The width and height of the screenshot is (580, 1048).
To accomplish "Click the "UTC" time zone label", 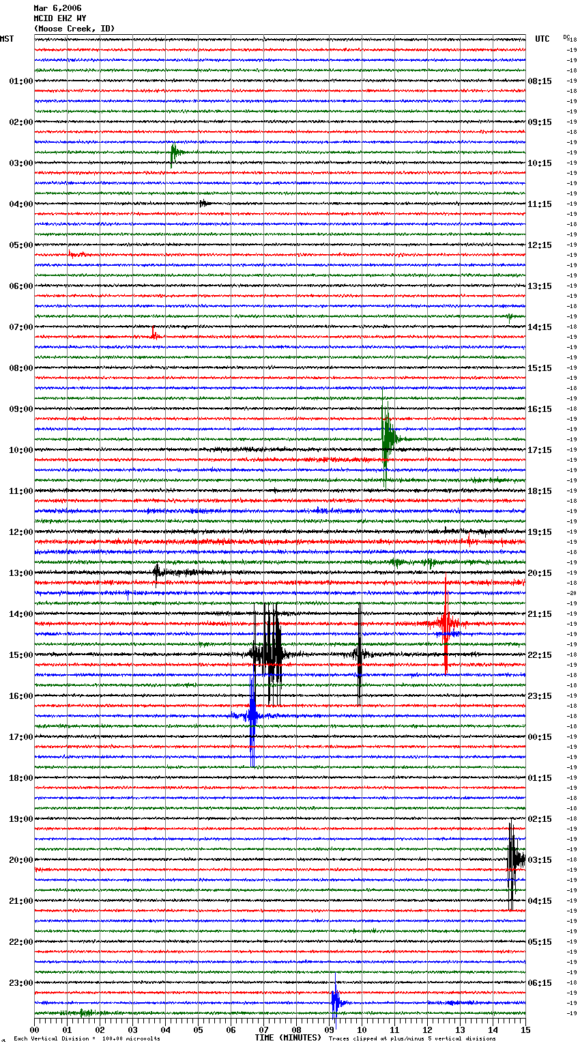I will click(542, 39).
